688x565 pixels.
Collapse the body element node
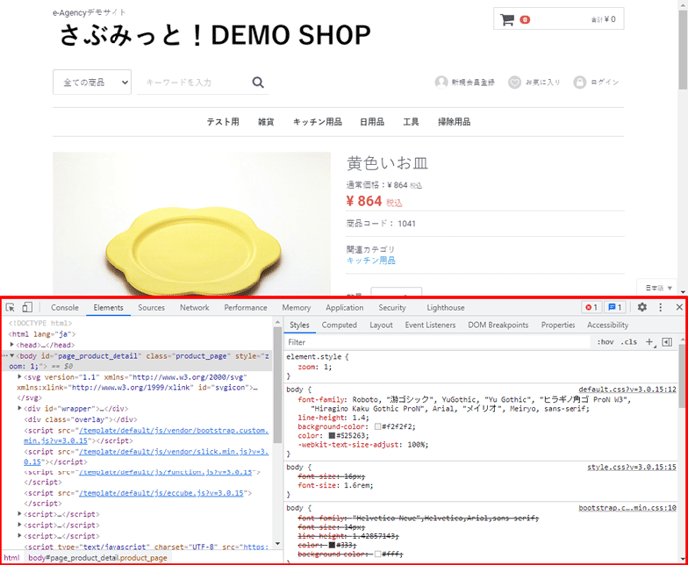12,356
